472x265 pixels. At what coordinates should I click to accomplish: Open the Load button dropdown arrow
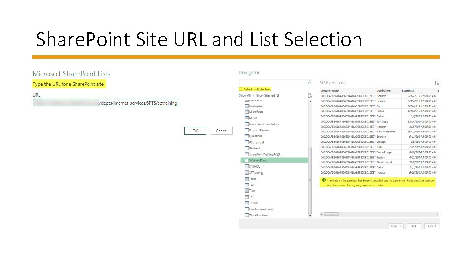pyautogui.click(x=401, y=226)
